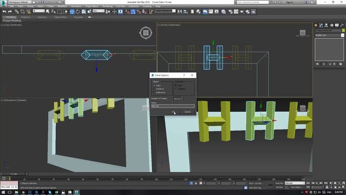The height and width of the screenshot is (195, 346).
Task: Click the Align tool icon
Action: pyautogui.click(x=185, y=11)
